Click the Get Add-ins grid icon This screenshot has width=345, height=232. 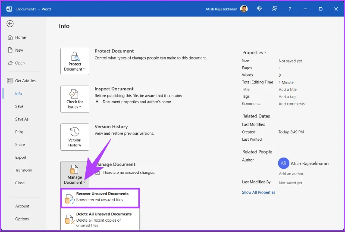point(9,80)
